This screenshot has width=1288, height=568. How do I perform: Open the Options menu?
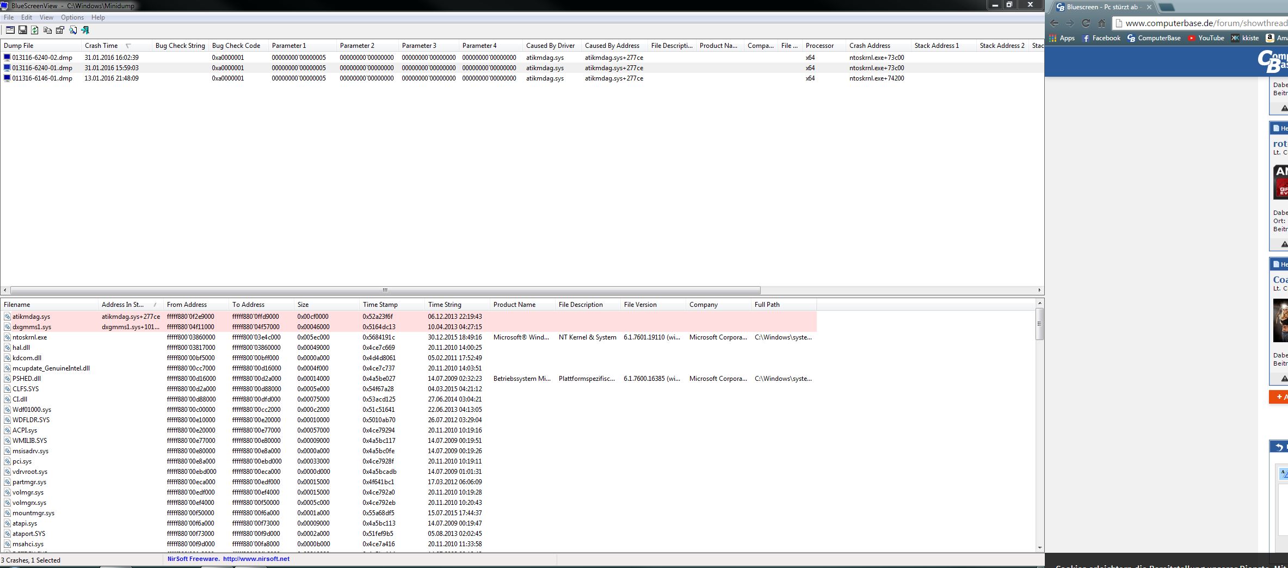tap(72, 17)
